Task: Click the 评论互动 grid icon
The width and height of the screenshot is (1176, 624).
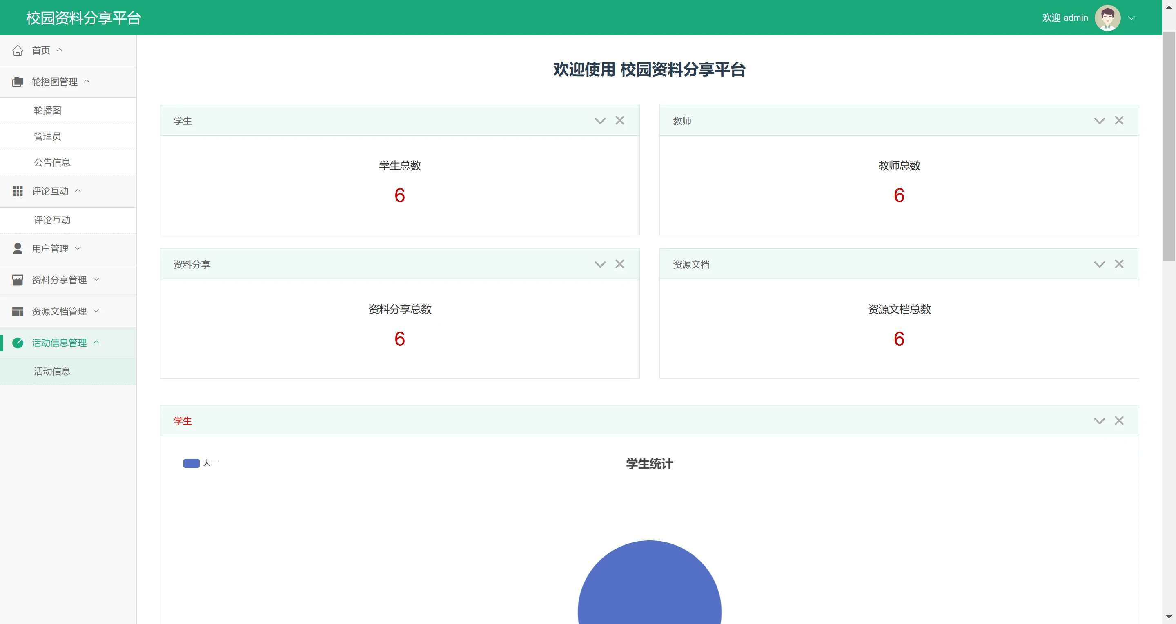Action: tap(17, 192)
